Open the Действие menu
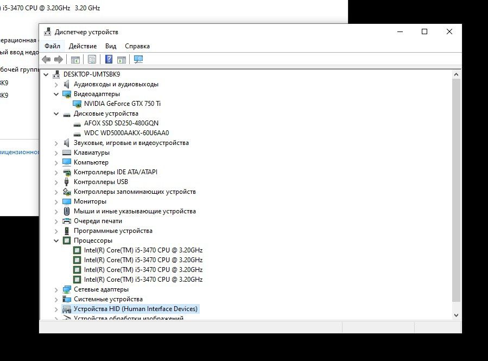 83,46
